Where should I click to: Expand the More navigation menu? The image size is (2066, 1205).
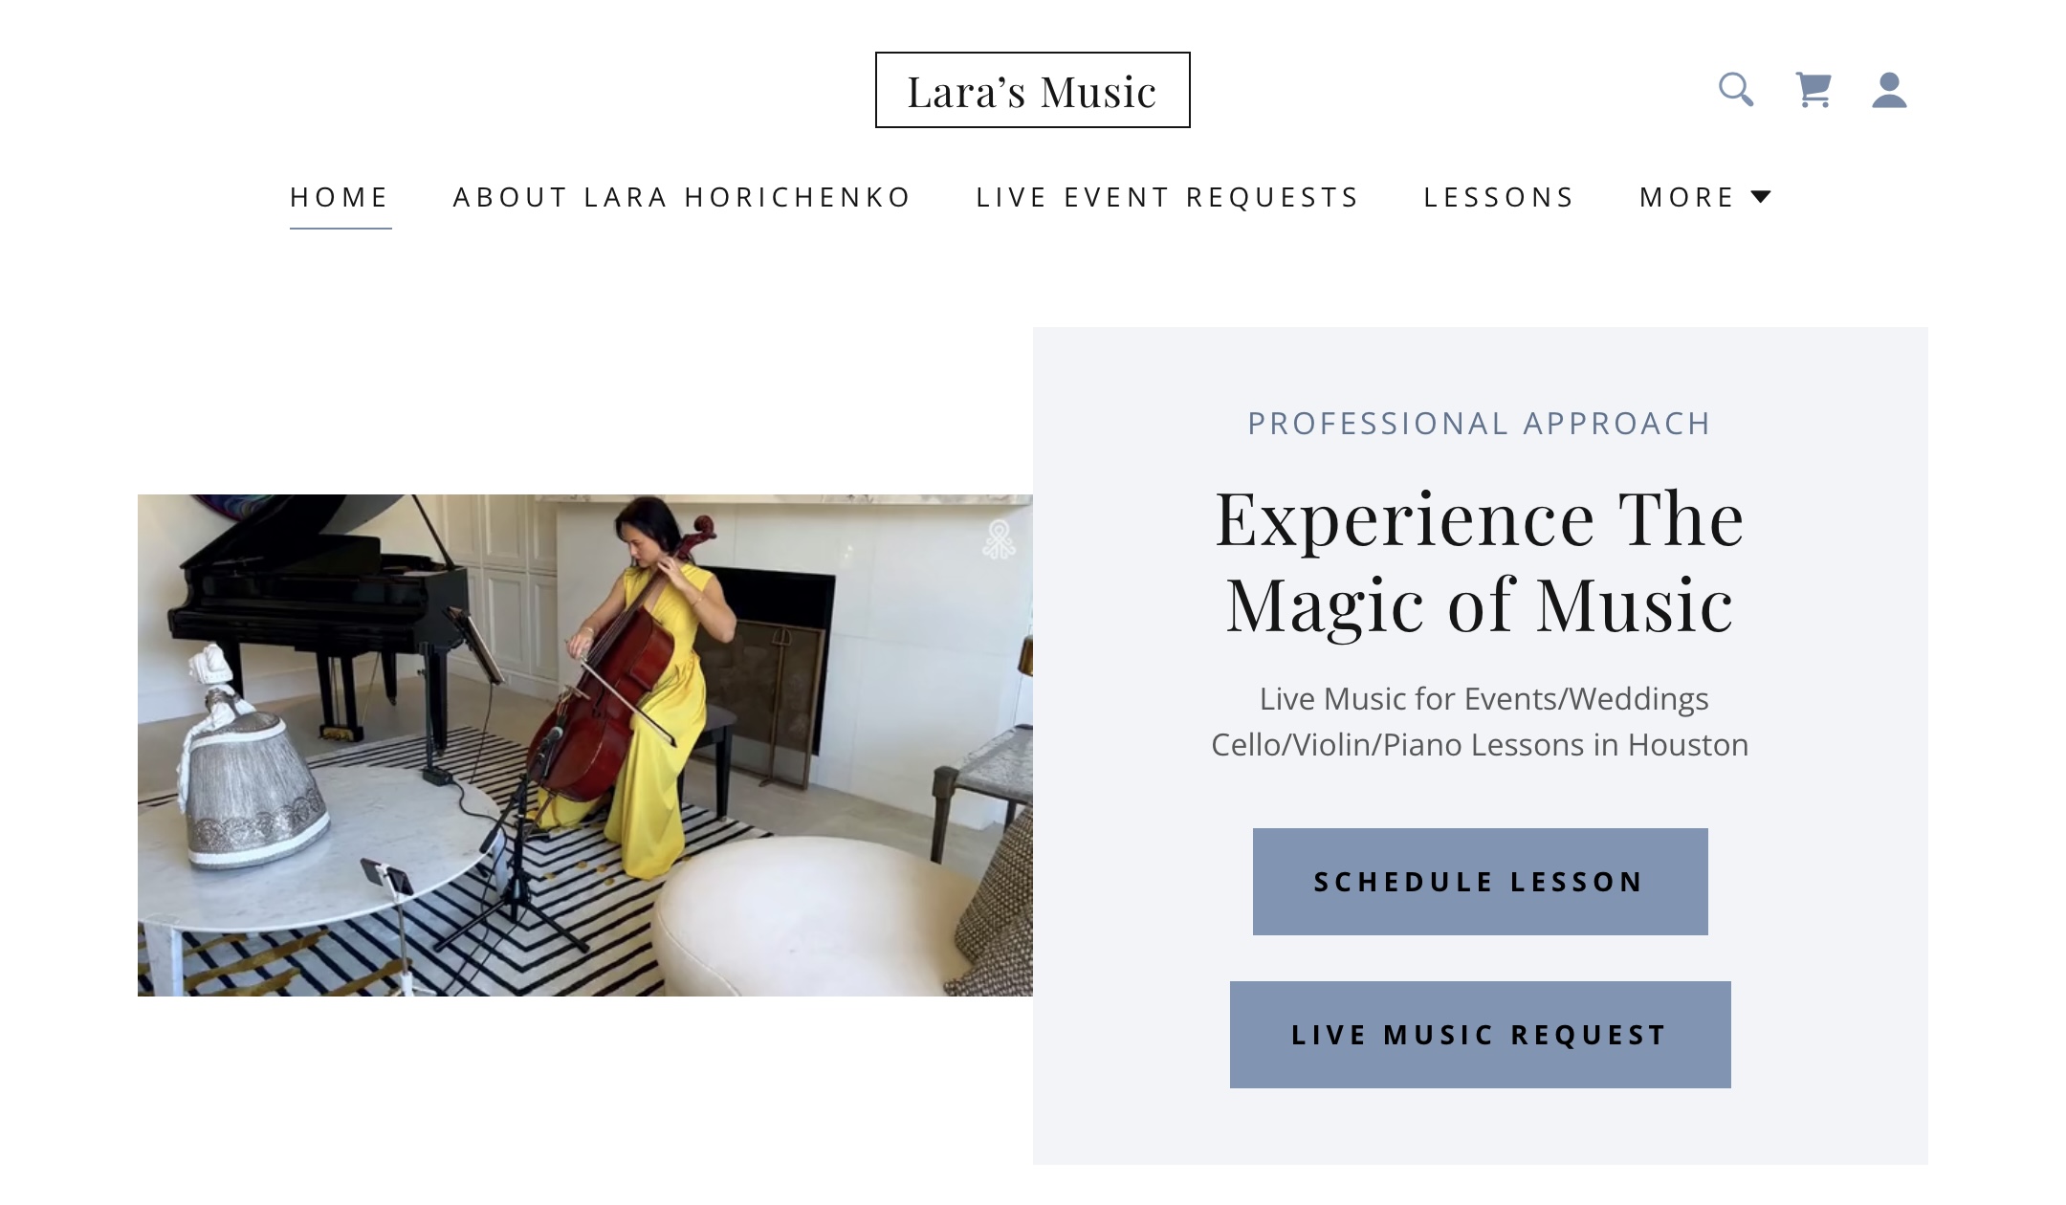point(1705,197)
